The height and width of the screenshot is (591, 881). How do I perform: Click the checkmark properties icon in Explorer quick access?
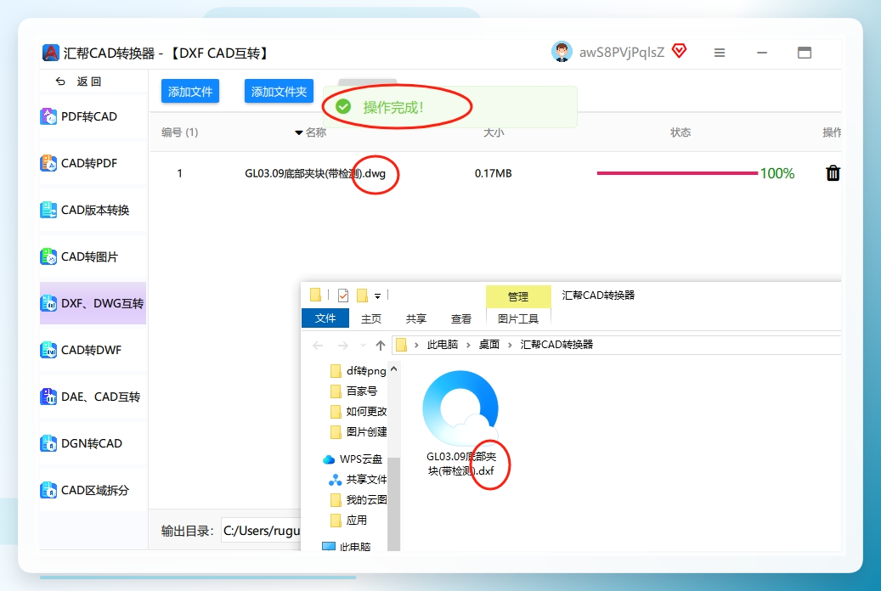click(342, 295)
